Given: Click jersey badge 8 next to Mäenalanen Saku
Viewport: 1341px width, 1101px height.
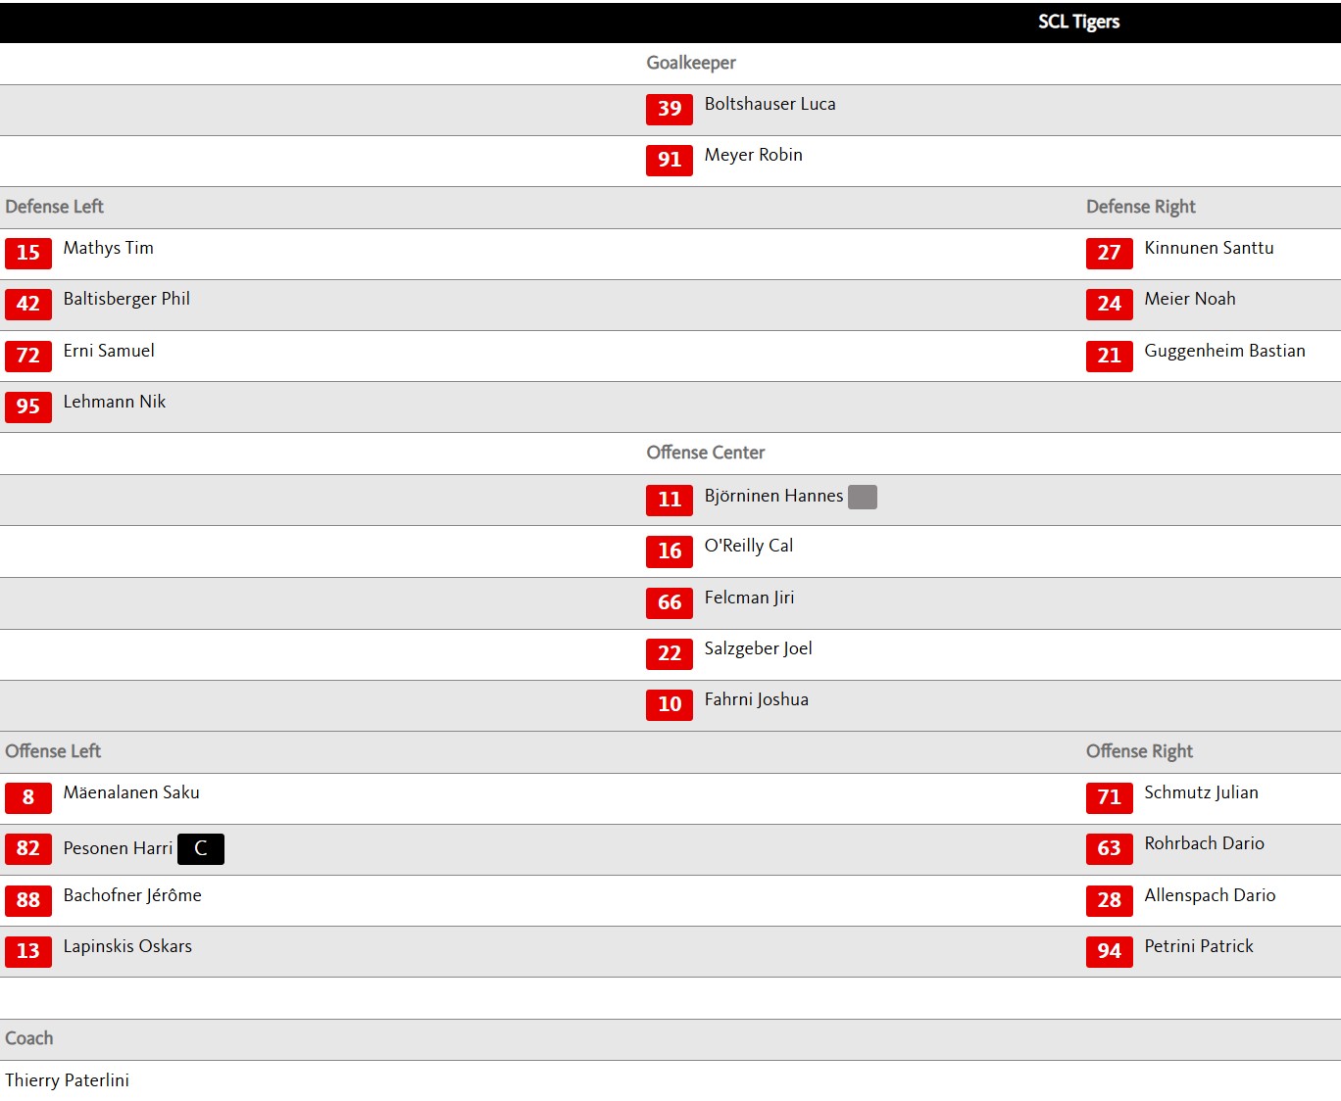Looking at the screenshot, I should point(28,797).
